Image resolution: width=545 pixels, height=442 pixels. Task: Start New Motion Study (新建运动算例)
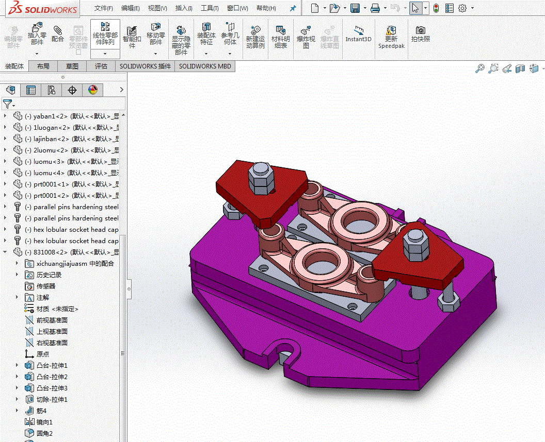tap(255, 37)
